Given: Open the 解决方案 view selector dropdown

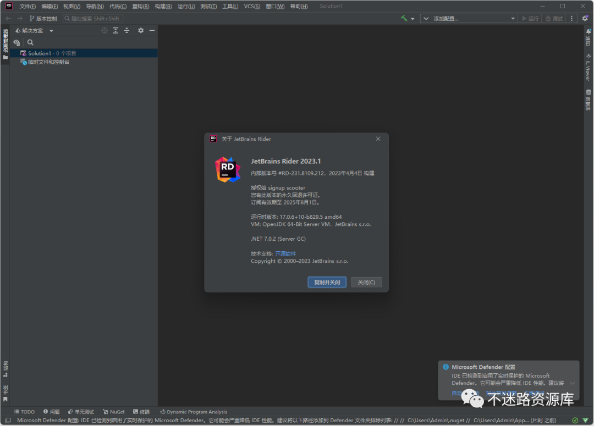Looking at the screenshot, I should click(34, 31).
